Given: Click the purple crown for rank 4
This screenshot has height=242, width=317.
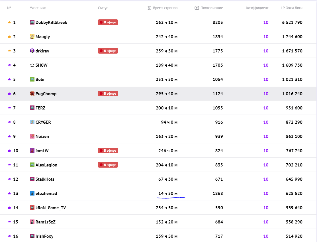Looking at the screenshot, I should pos(9,65).
